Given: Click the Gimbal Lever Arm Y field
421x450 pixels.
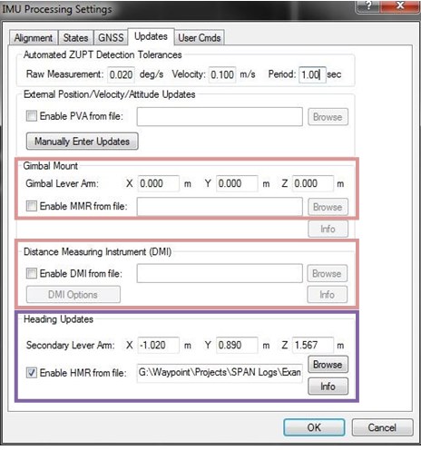Looking at the screenshot, I should [x=237, y=183].
